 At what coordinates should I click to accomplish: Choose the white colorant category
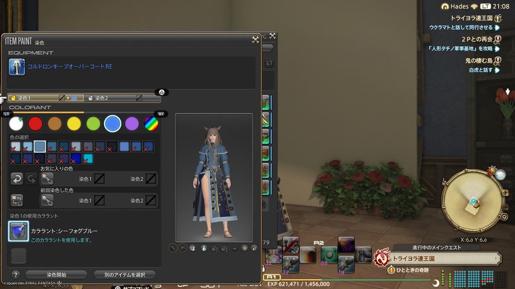tap(16, 124)
